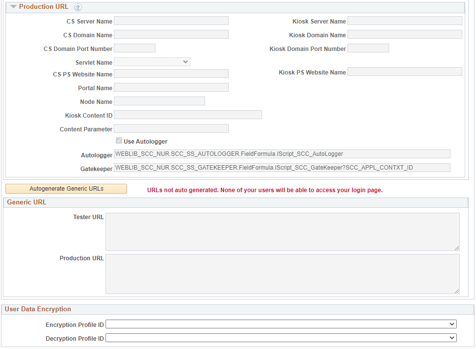This screenshot has height=349, width=476.
Task: Click the Kiosk Server Name field
Action: pos(404,20)
